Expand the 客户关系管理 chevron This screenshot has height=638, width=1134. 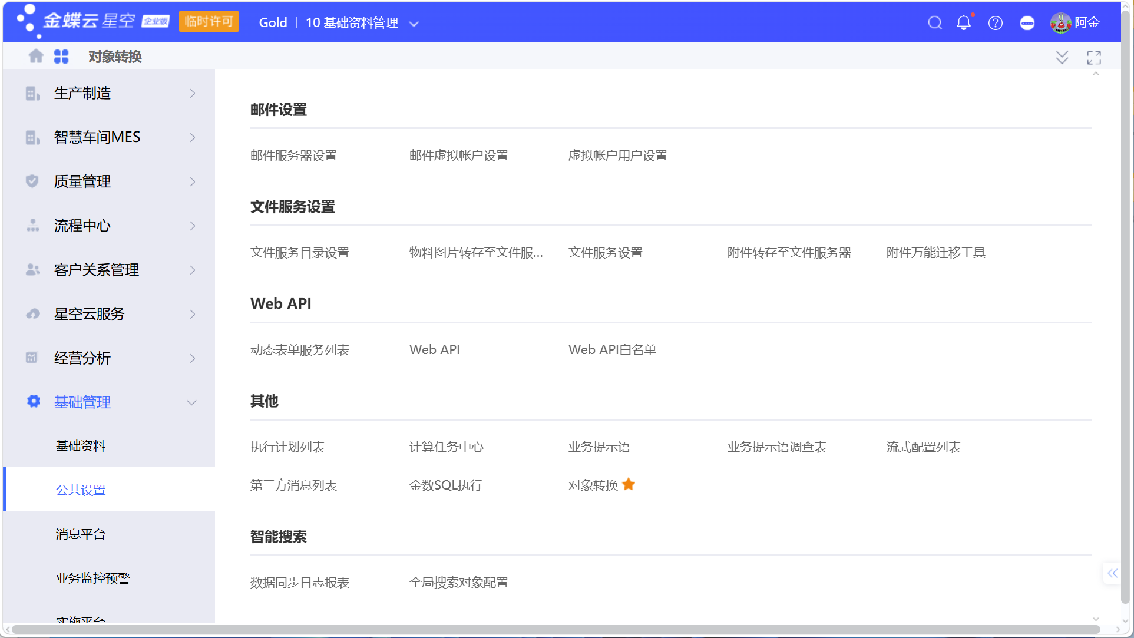[x=193, y=270]
